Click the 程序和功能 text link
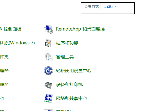This screenshot has width=167, height=111. click(x=67, y=43)
